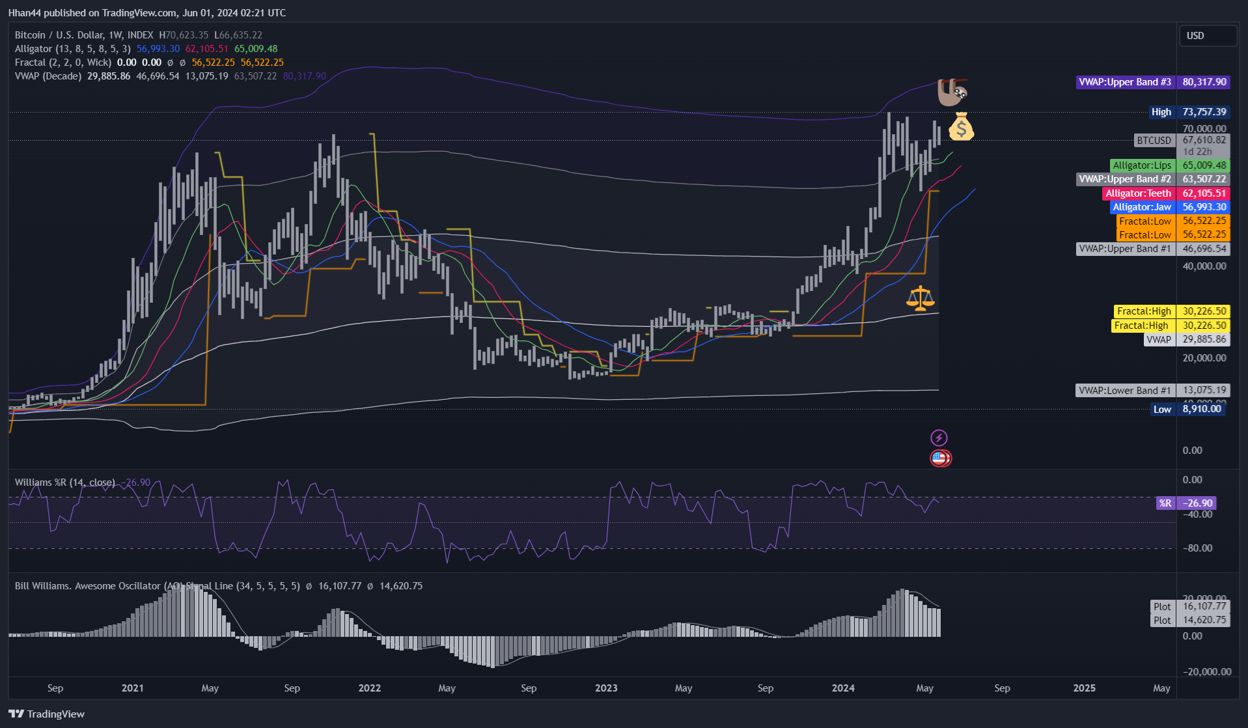
Task: Click the purple lightning bolt event icon
Action: (939, 438)
